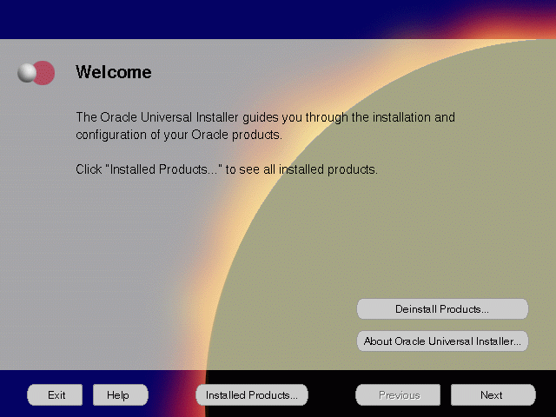Open Deinstall Products dialog
Viewport: 556px width, 417px height.
[x=442, y=309]
